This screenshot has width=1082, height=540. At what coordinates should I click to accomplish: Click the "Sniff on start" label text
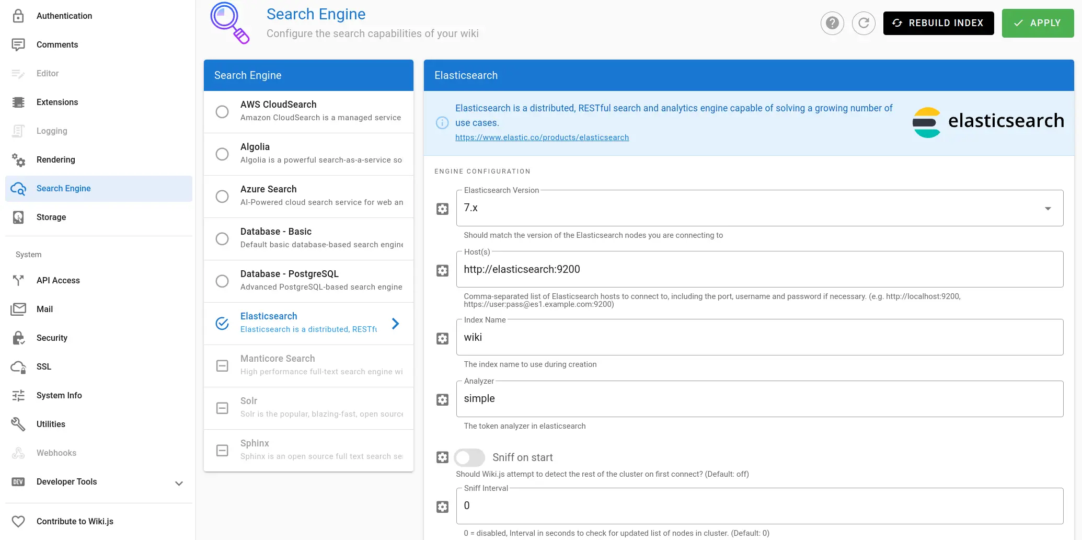522,457
